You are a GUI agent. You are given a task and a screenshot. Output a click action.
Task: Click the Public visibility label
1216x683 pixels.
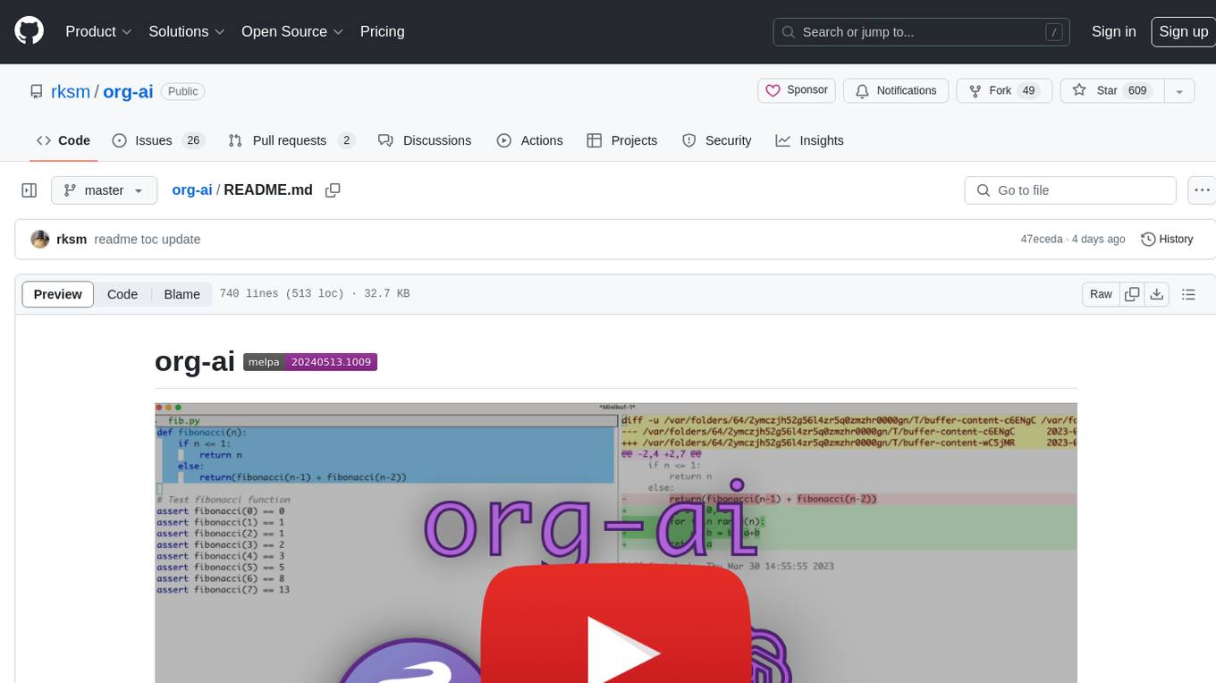pyautogui.click(x=183, y=91)
